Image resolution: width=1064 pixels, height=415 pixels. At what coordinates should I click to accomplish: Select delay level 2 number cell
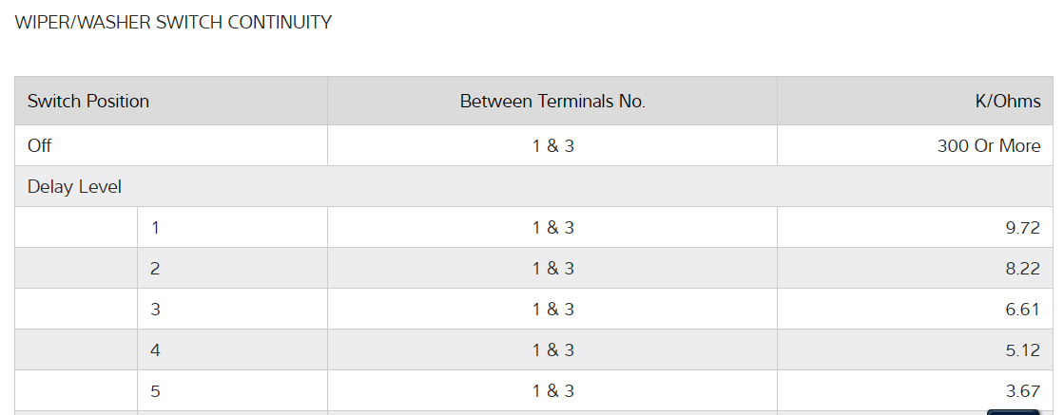(155, 269)
